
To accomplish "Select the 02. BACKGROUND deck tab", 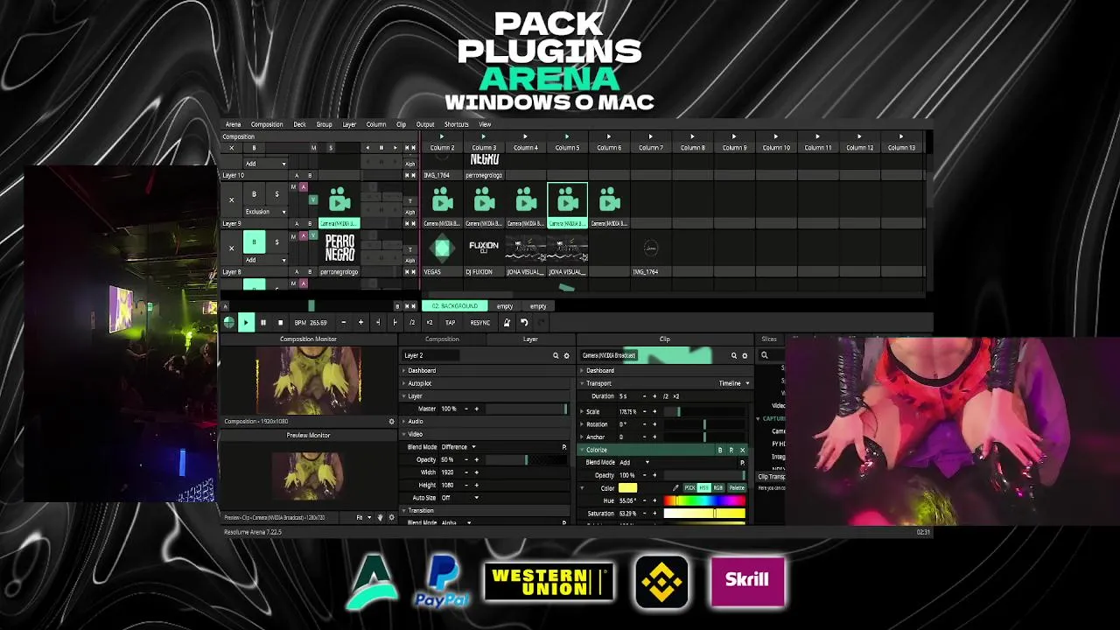I will (x=454, y=306).
